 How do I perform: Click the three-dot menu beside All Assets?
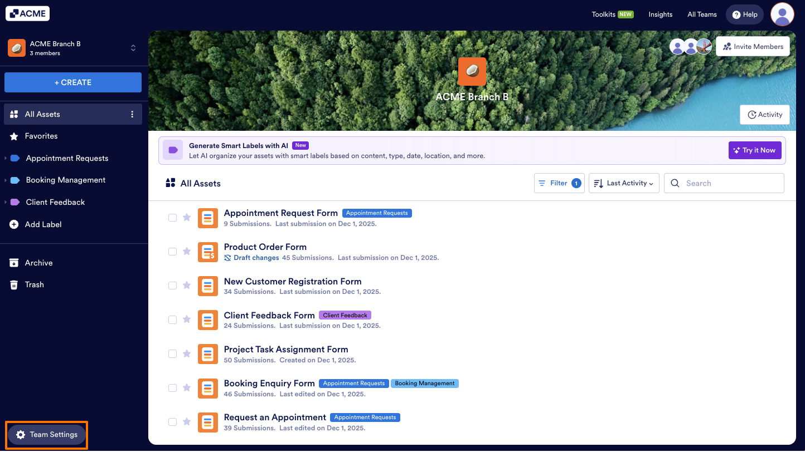[x=132, y=114]
